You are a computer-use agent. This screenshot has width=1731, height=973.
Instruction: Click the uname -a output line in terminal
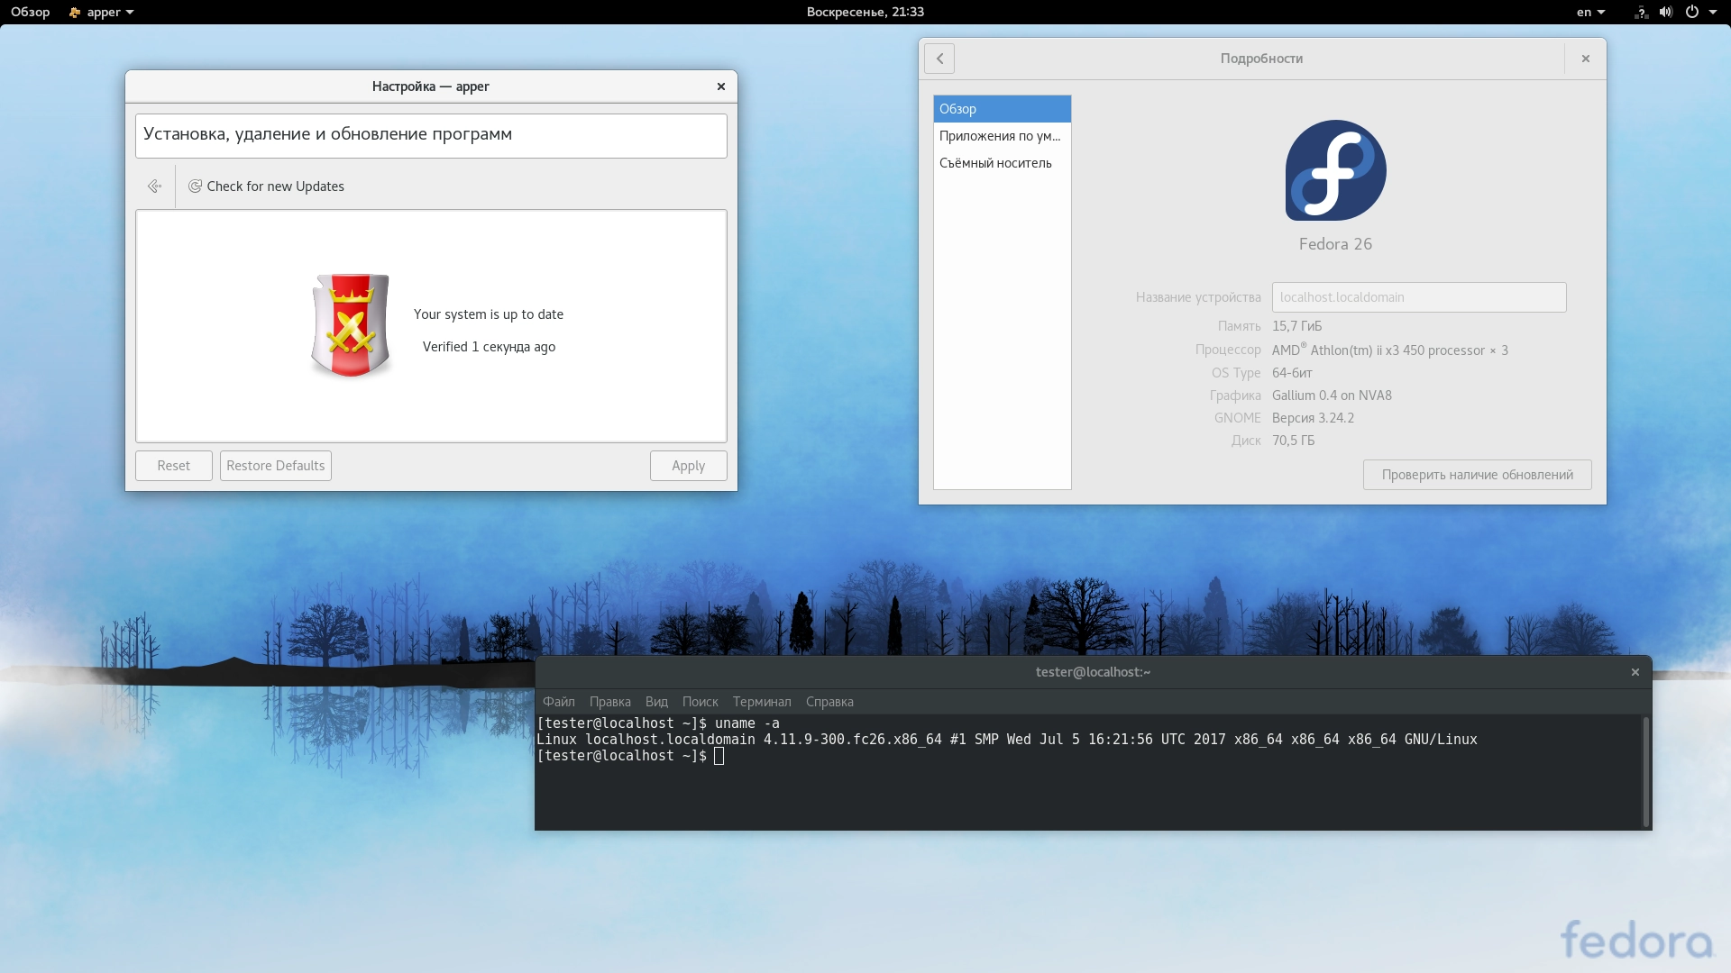click(x=1007, y=740)
